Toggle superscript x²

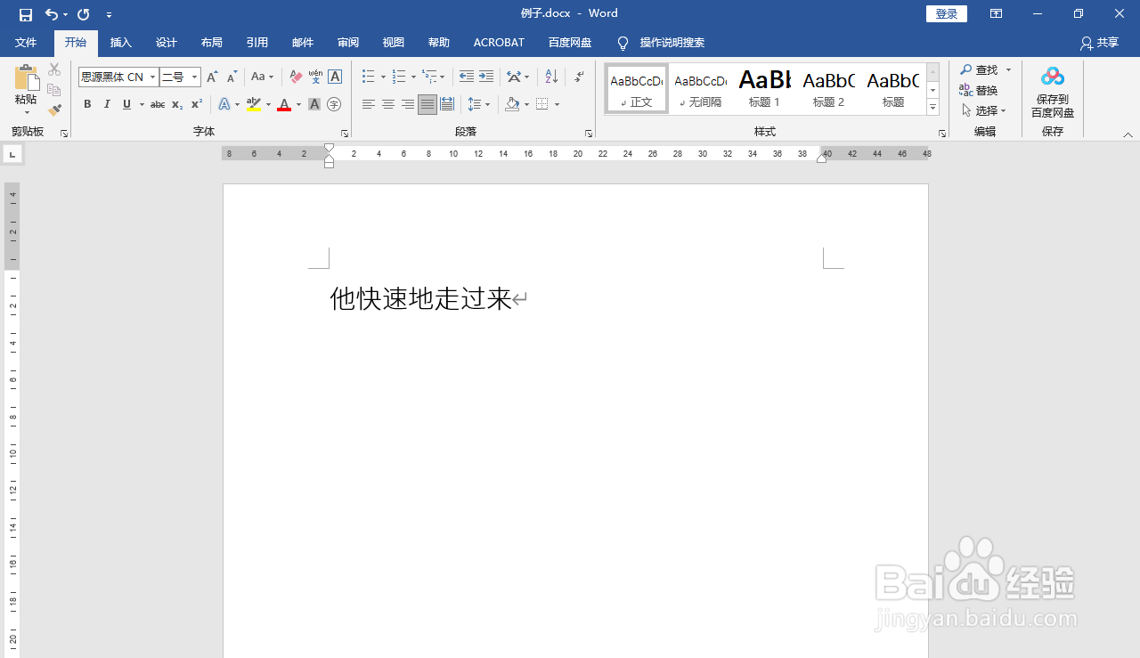tap(197, 105)
